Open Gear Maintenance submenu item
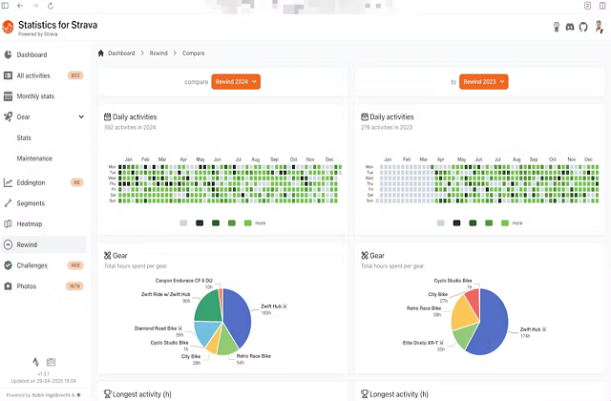Viewport: 611px width, 401px height. 34,158
